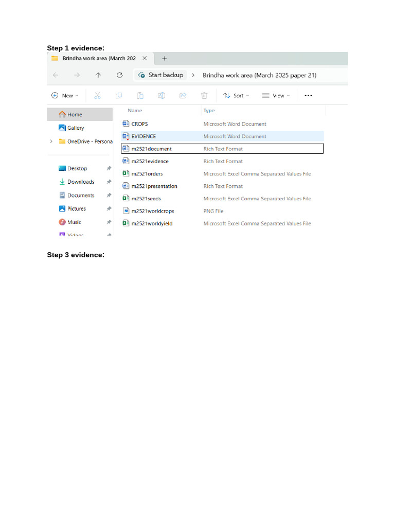Click the PNG File type text
This screenshot has height=527, width=395.
point(213,211)
